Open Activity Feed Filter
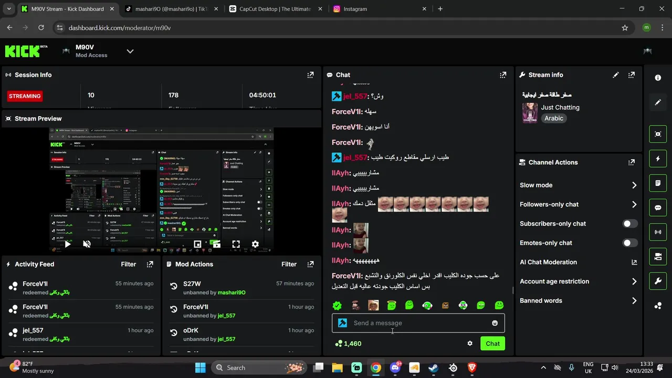 (129, 264)
